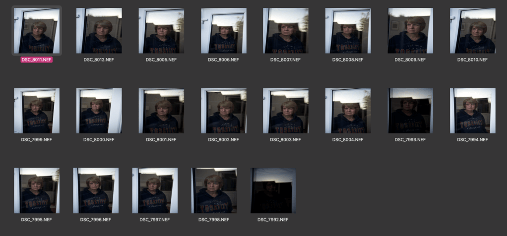Choose the DSC_7999.NEF image thumbnail
Screen dimensions: 507x236
[37, 111]
